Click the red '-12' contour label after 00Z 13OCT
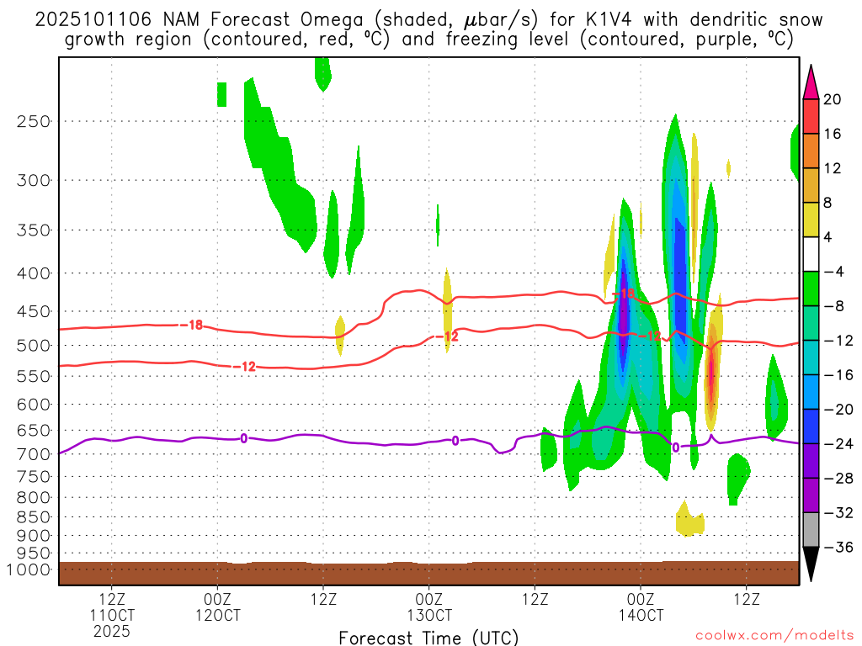Image resolution: width=862 pixels, height=646 pixels. [x=447, y=336]
